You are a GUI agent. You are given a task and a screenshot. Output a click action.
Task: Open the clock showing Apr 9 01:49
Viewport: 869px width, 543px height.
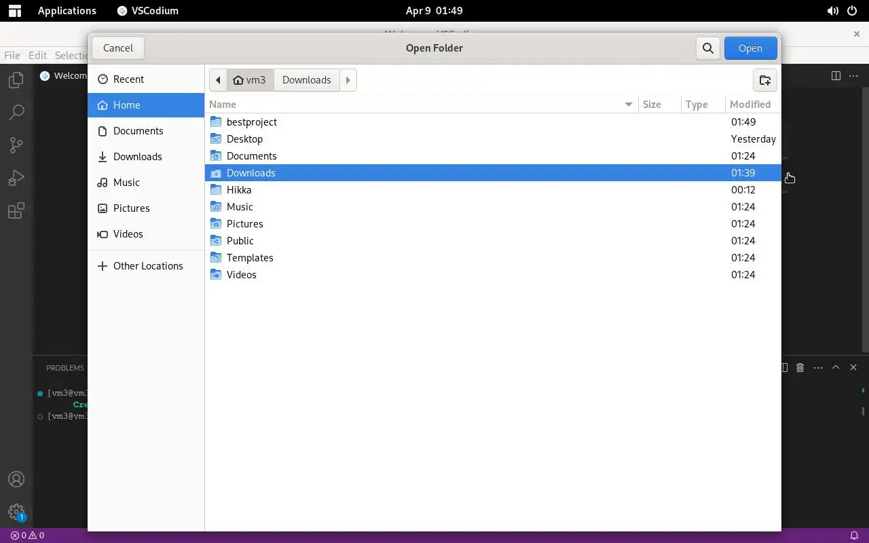(x=434, y=11)
